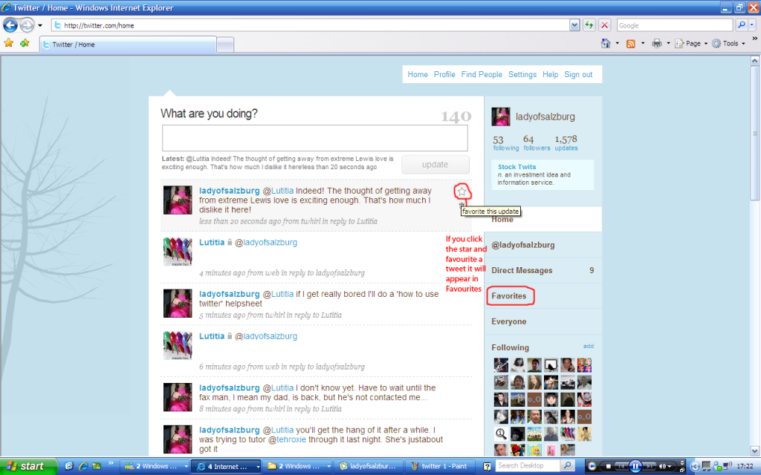Screen dimensions: 761x475
Task: Mute the taskbar media player volume
Action: pyautogui.click(x=661, y=466)
